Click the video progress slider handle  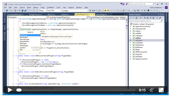pos(19,90)
